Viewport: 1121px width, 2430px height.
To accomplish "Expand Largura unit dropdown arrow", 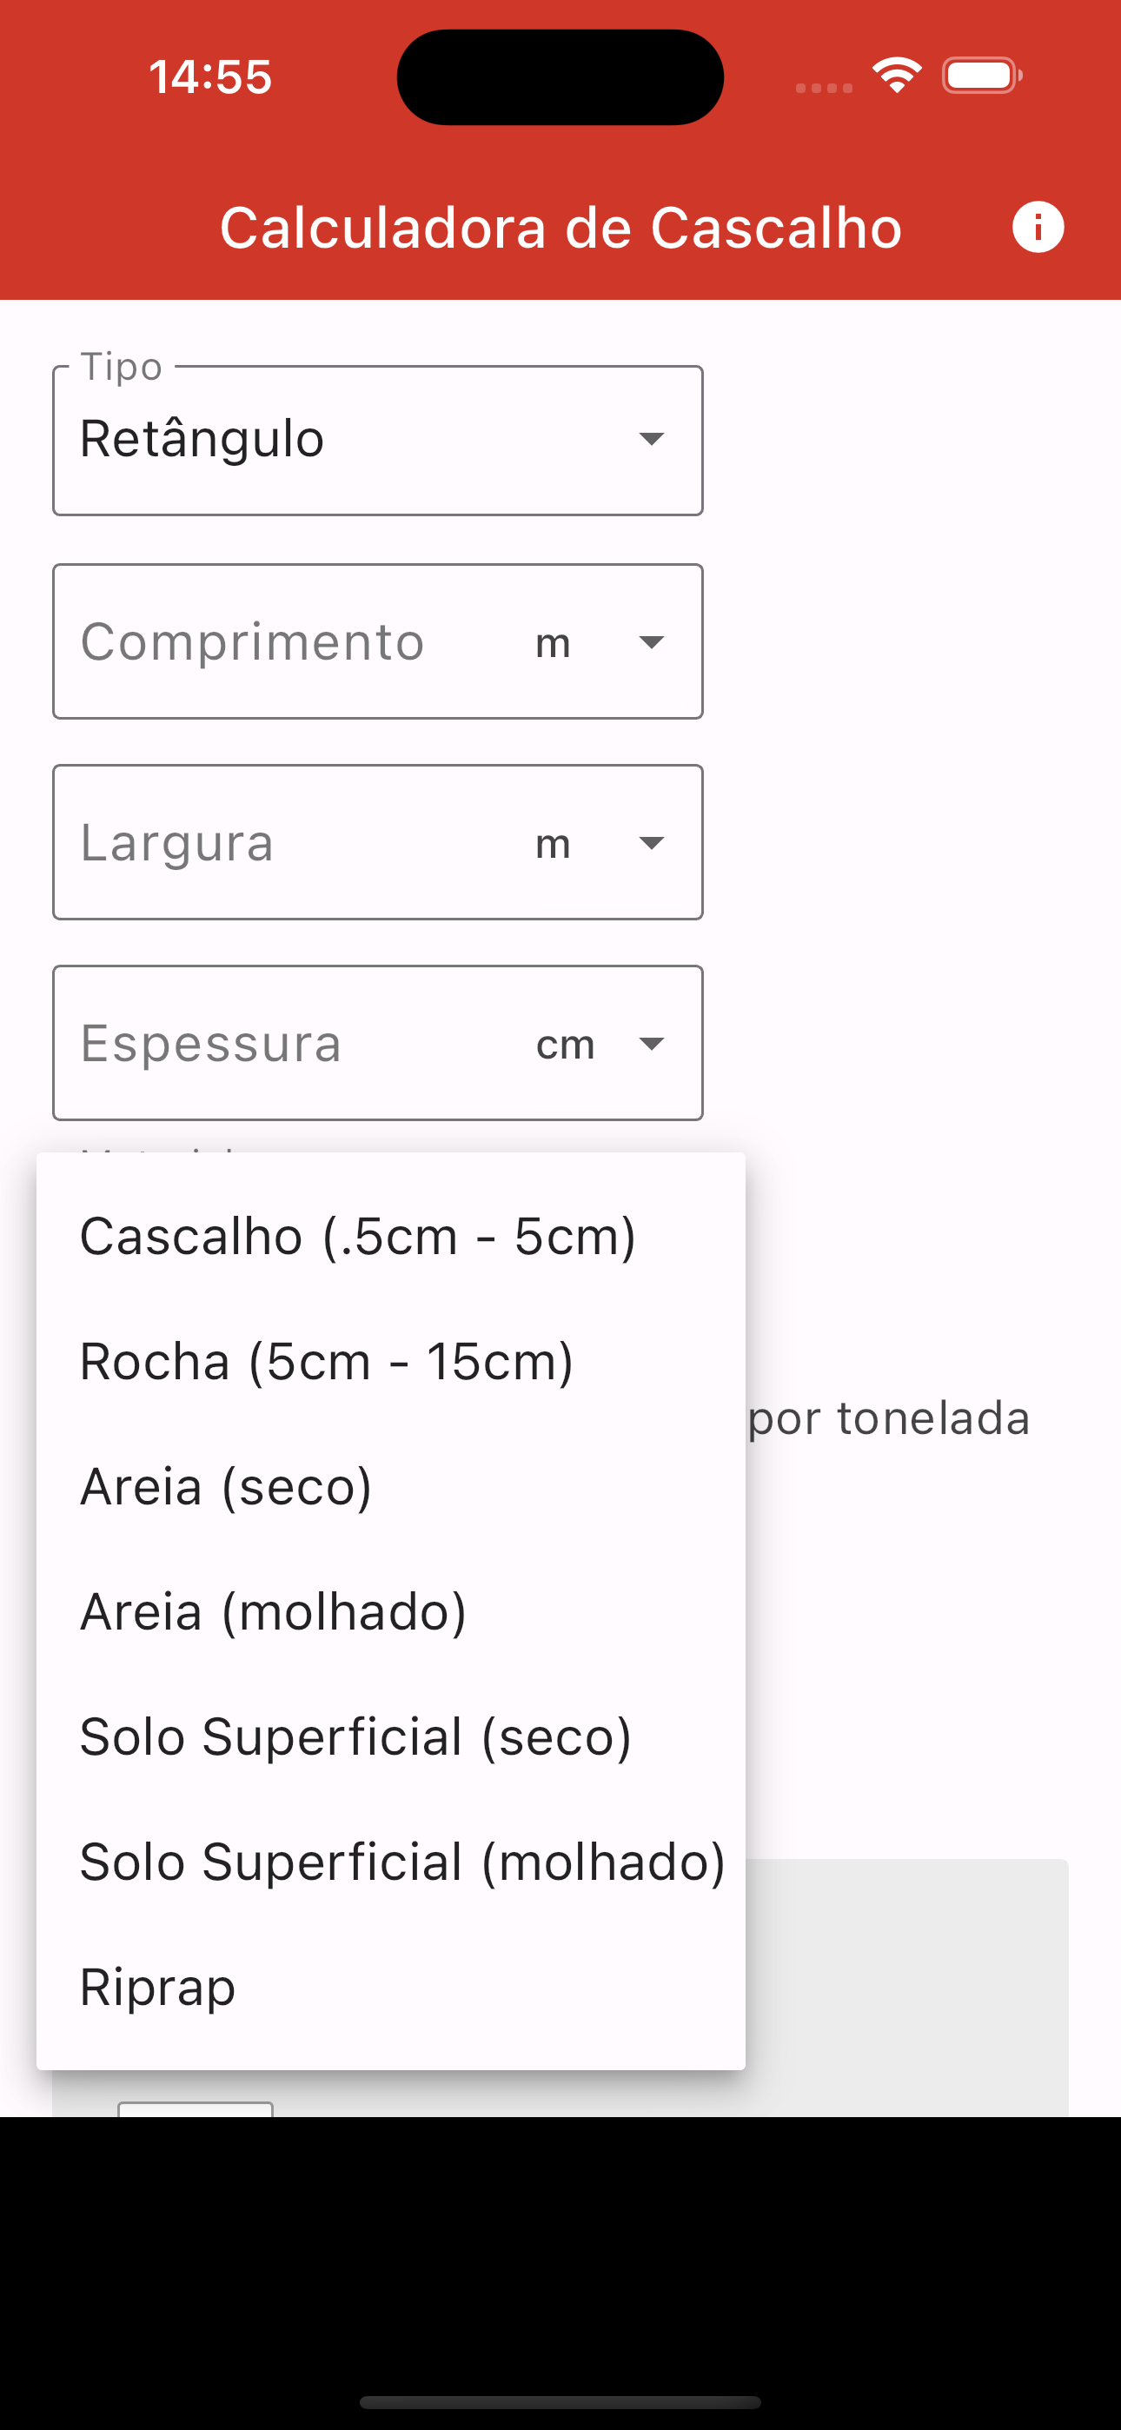I will (x=651, y=843).
